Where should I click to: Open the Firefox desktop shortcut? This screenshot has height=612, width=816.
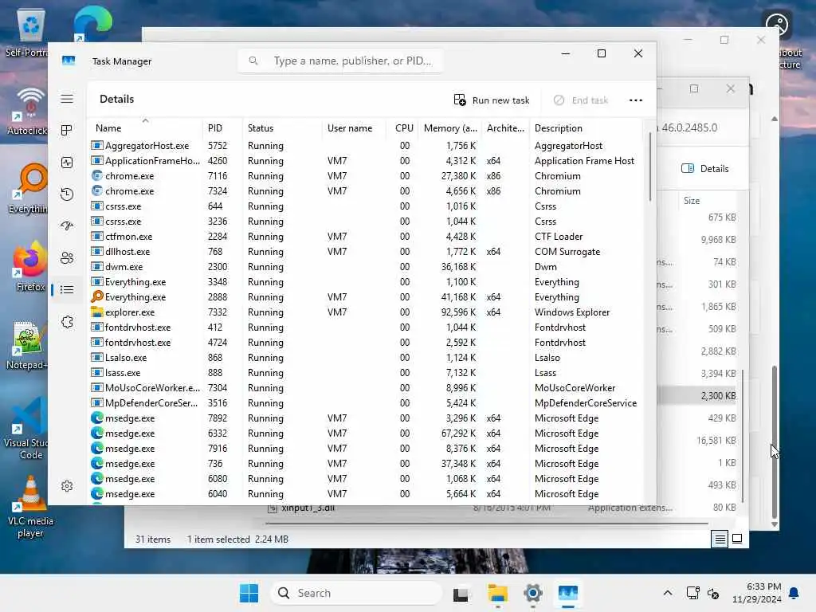[30, 267]
